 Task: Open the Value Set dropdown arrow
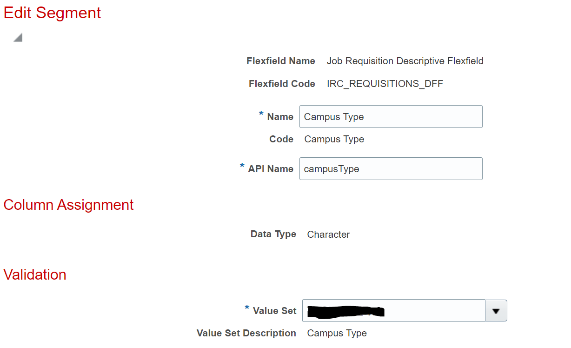point(496,310)
